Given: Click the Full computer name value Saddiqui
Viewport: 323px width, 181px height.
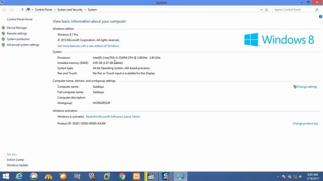Looking at the screenshot, I should click(98, 92).
